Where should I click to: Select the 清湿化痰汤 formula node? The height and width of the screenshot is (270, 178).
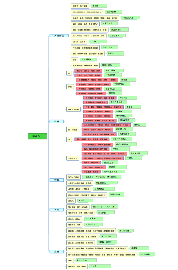110,65
